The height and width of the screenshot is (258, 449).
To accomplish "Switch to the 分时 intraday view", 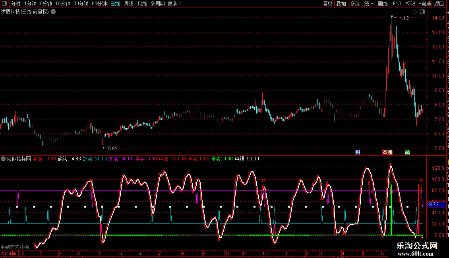I will [16, 4].
